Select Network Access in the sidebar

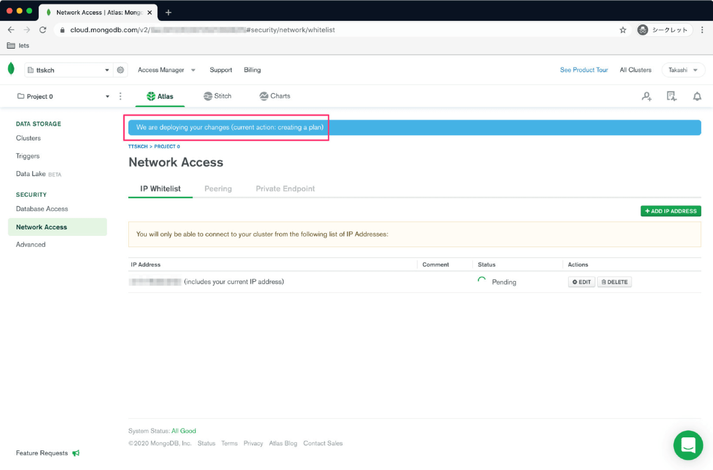coord(58,227)
